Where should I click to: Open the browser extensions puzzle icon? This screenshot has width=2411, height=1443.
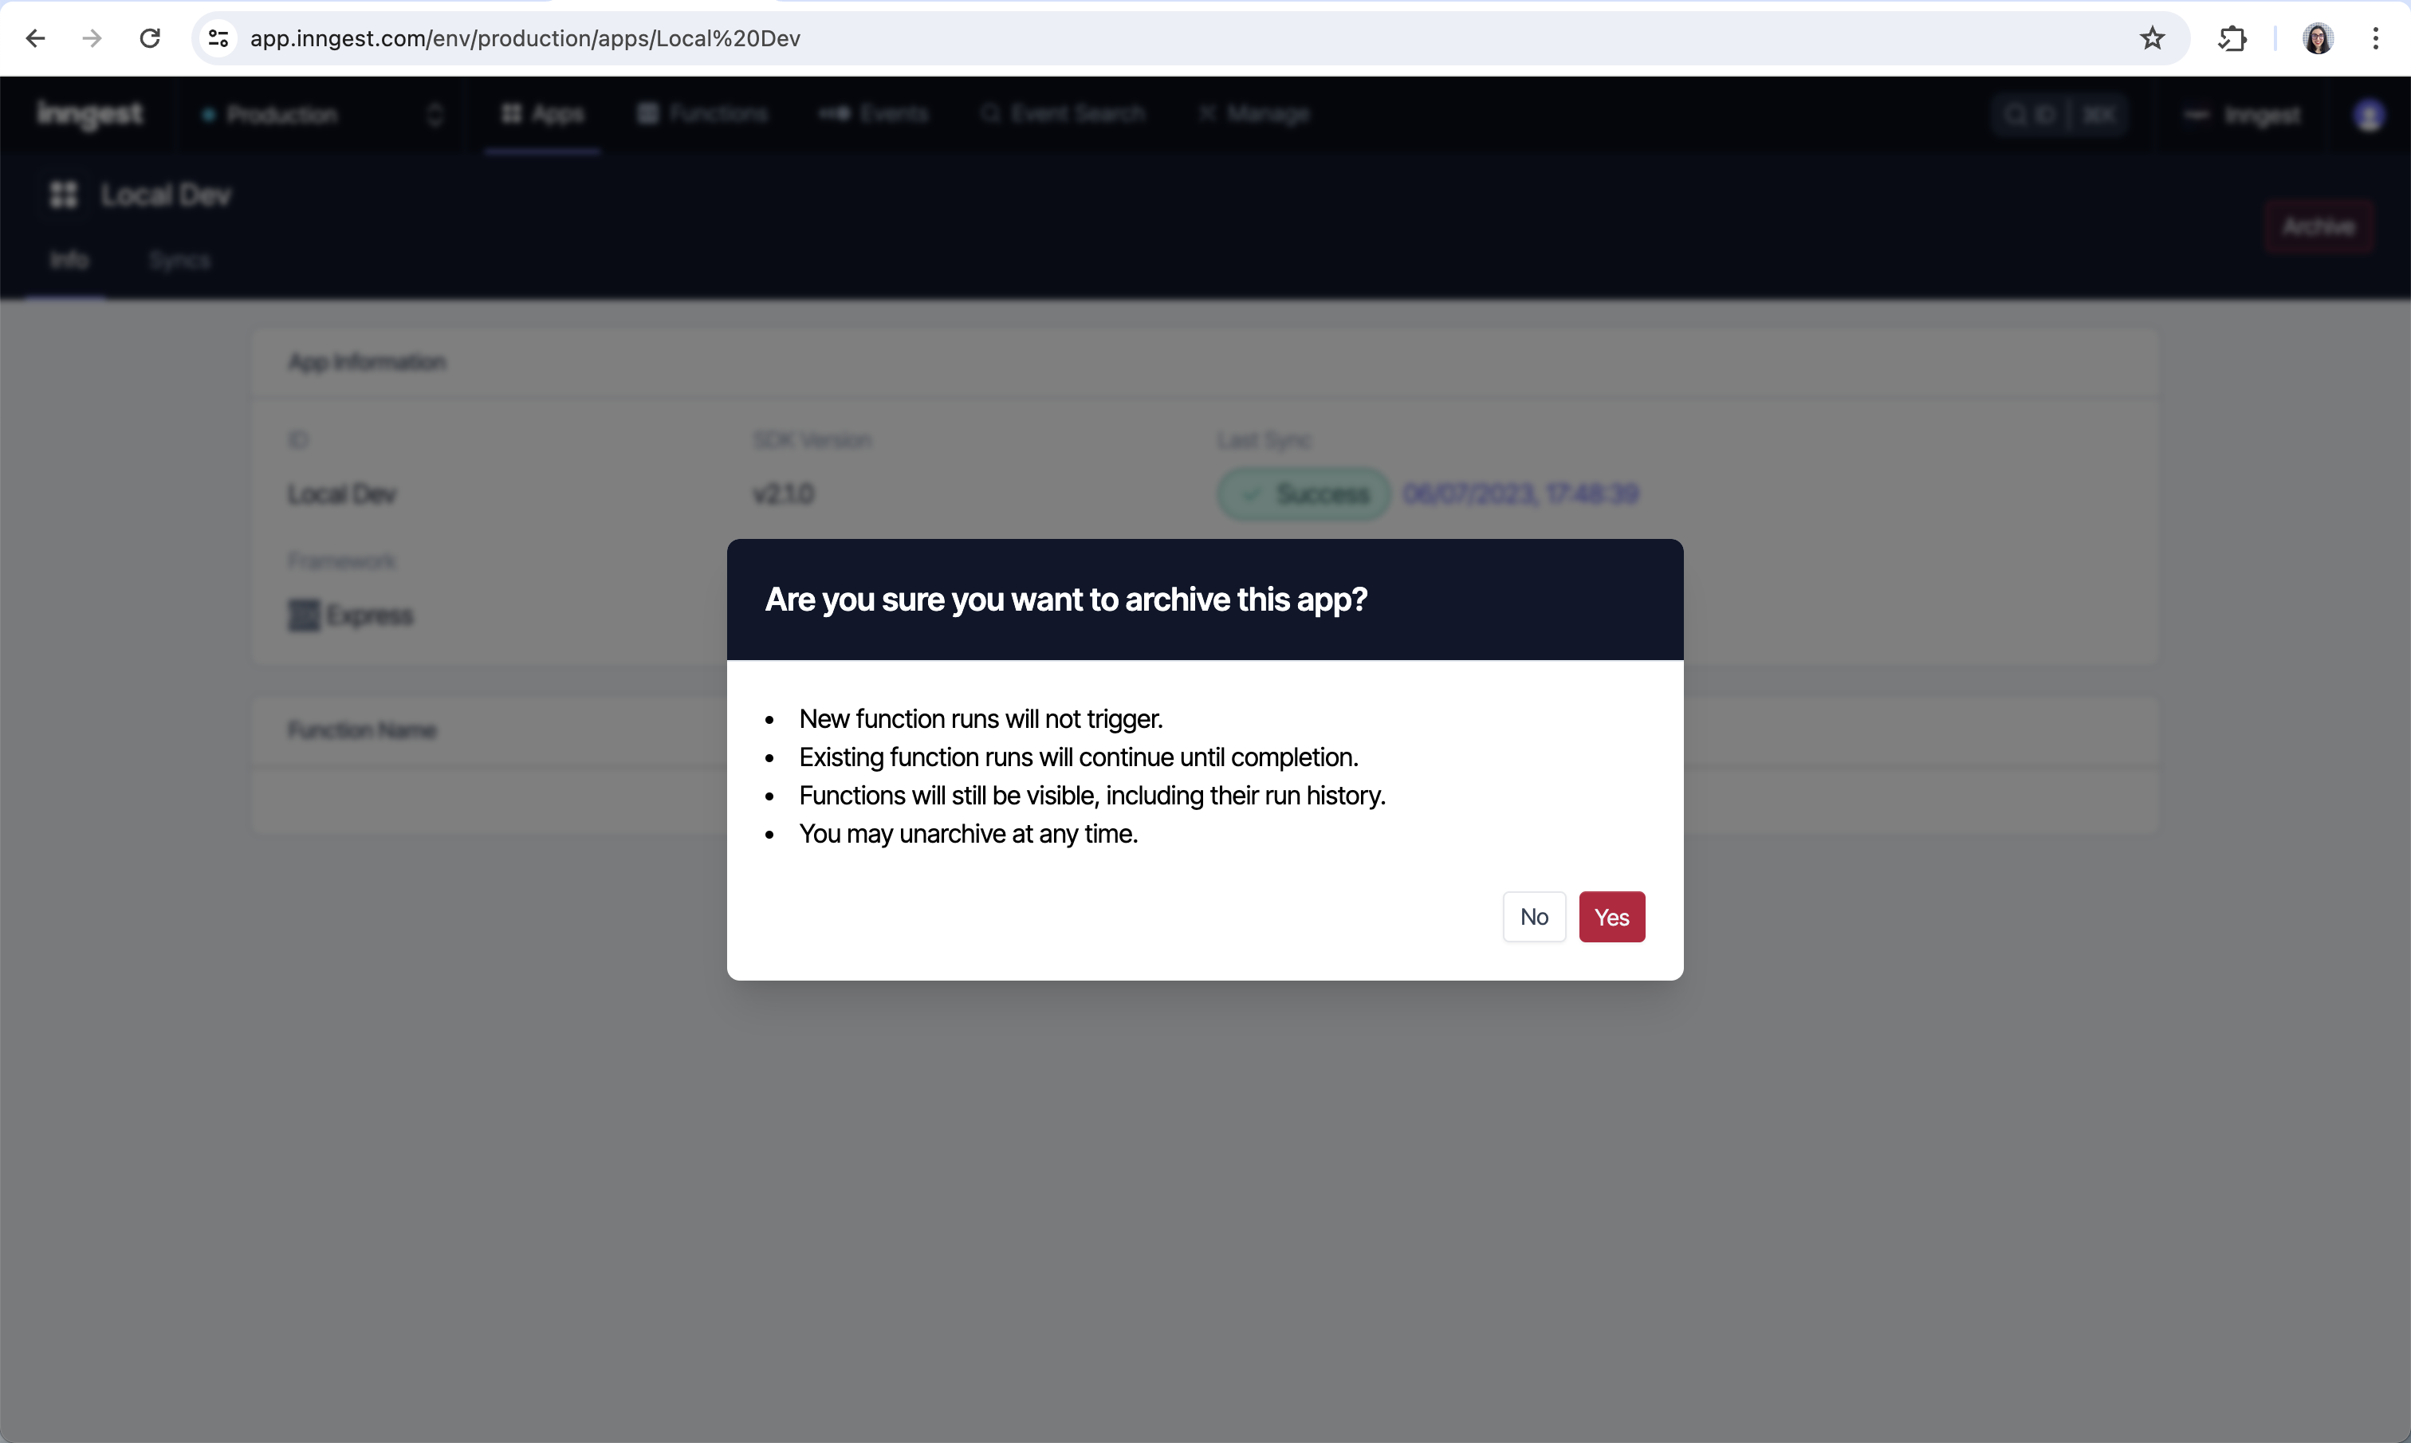tap(2232, 38)
